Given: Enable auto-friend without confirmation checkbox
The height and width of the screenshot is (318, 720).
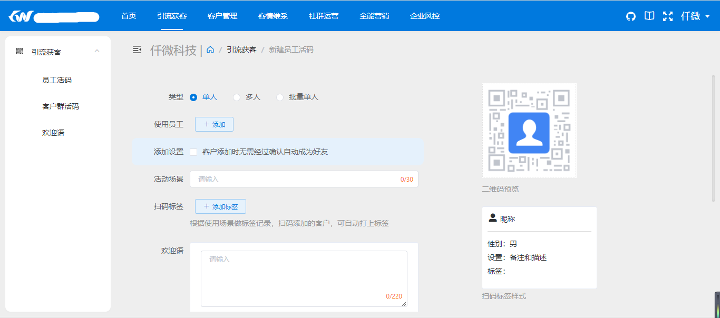Looking at the screenshot, I should click(x=193, y=152).
